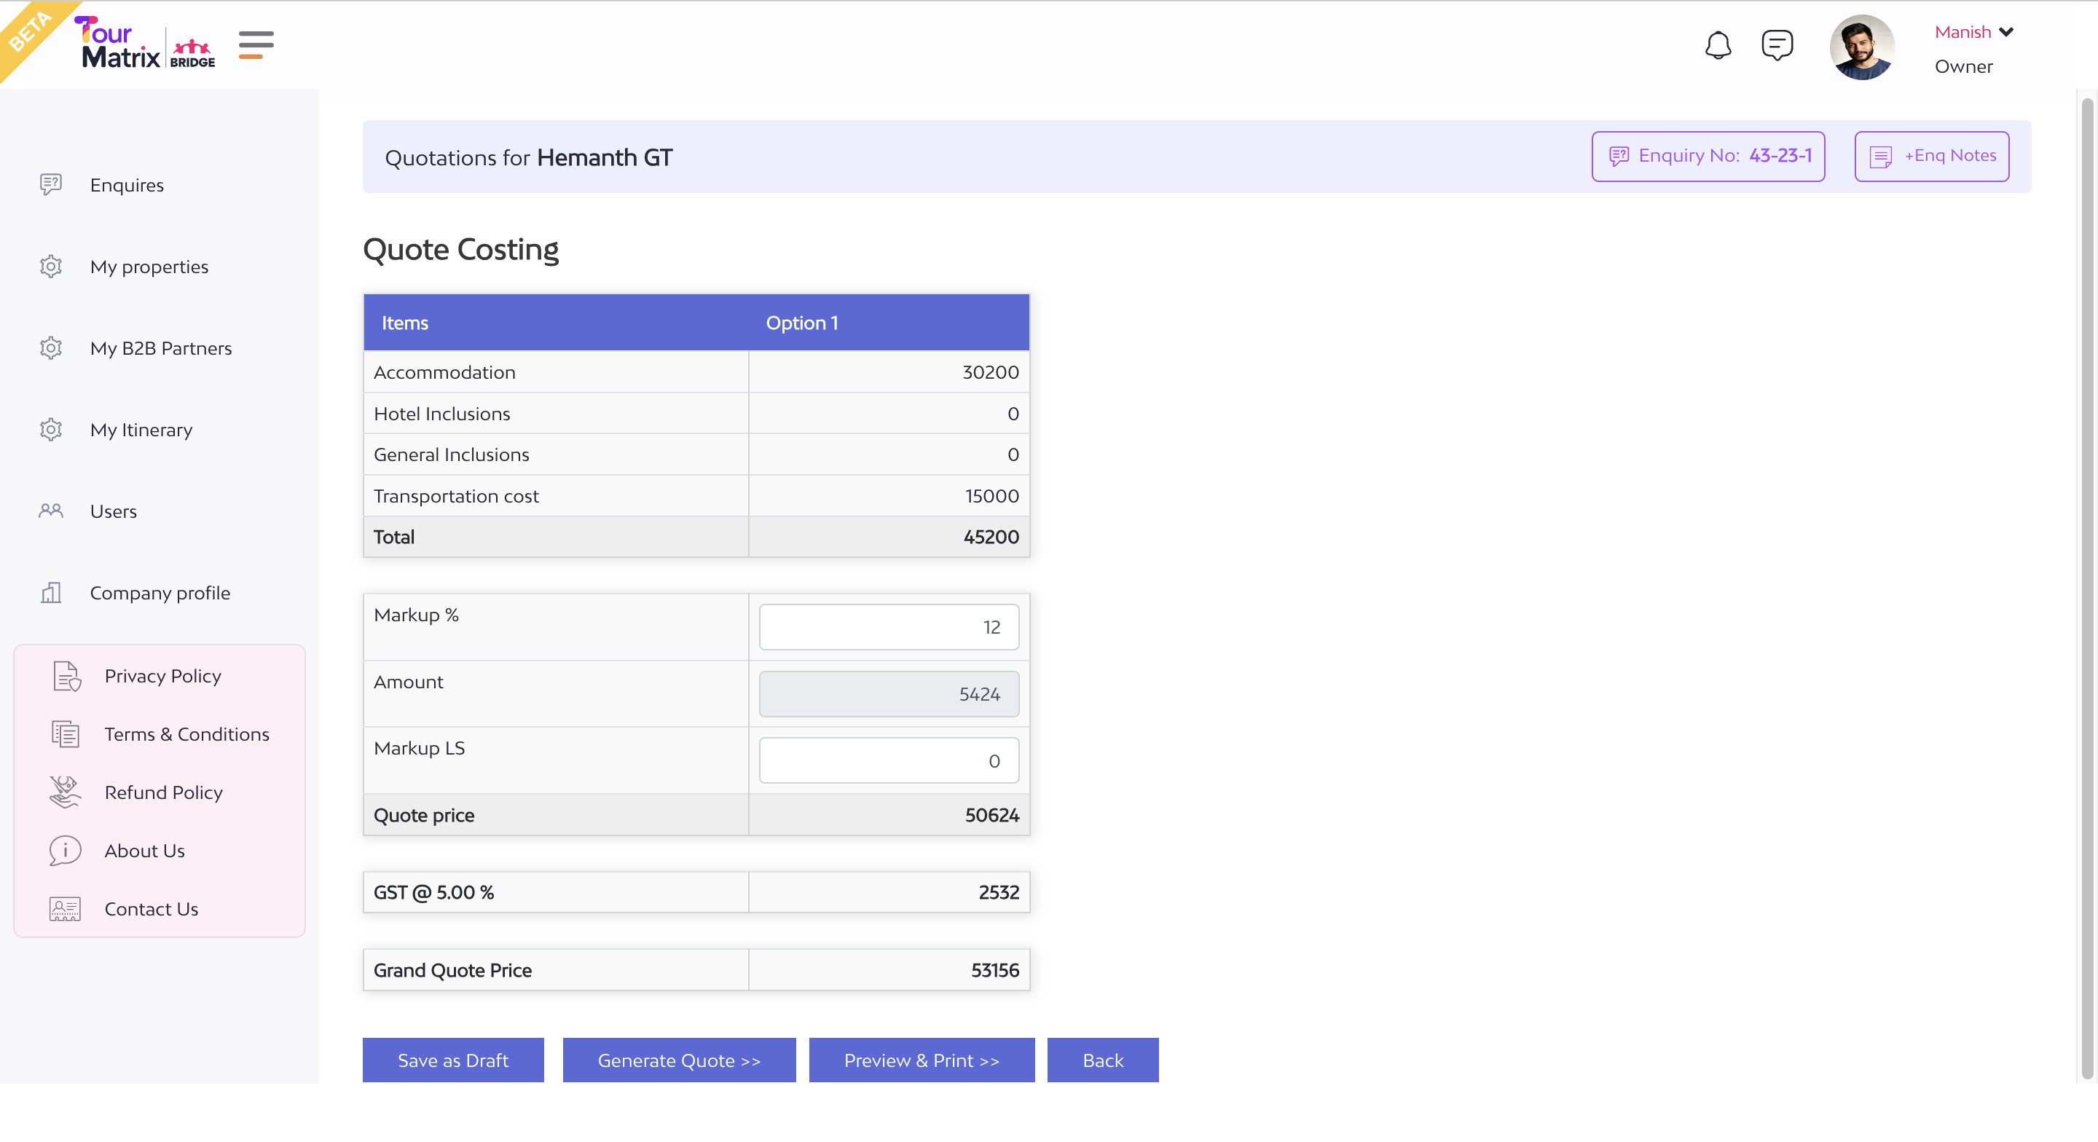2098x1142 pixels.
Task: Click the Users people icon
Action: 50,511
